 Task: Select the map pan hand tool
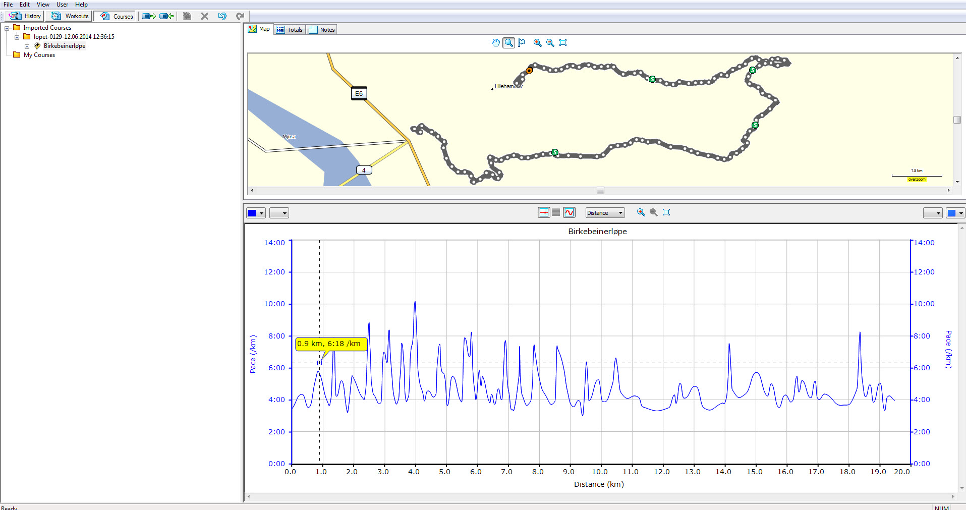(x=496, y=43)
